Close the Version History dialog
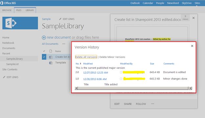The image size is (205, 118). pyautogui.click(x=192, y=46)
